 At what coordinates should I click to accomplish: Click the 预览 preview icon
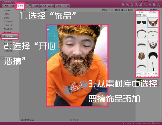coord(130,10)
